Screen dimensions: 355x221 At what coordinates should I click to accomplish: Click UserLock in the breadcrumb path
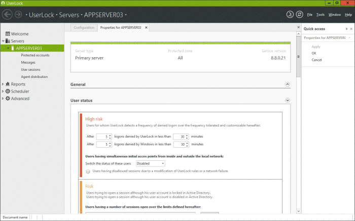tap(42, 15)
